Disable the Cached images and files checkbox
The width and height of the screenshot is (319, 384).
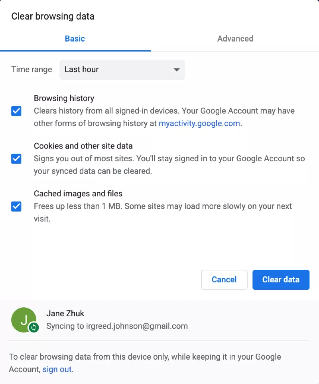click(x=16, y=206)
